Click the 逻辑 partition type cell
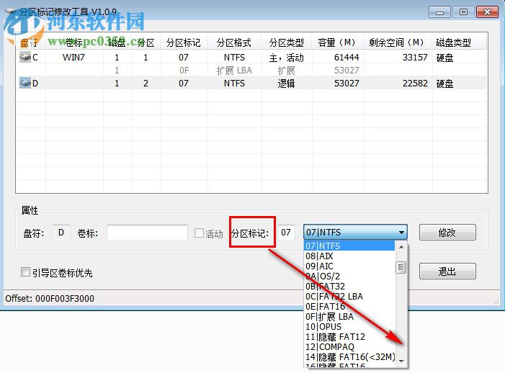This screenshot has width=505, height=373. pyautogui.click(x=286, y=84)
